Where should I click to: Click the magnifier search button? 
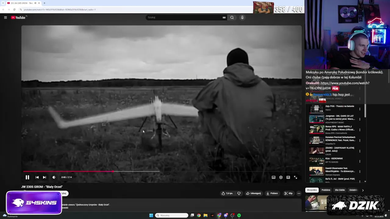tap(232, 18)
